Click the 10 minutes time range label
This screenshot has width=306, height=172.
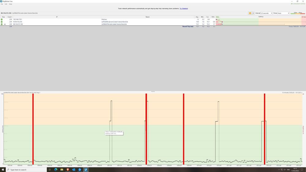[292, 93]
